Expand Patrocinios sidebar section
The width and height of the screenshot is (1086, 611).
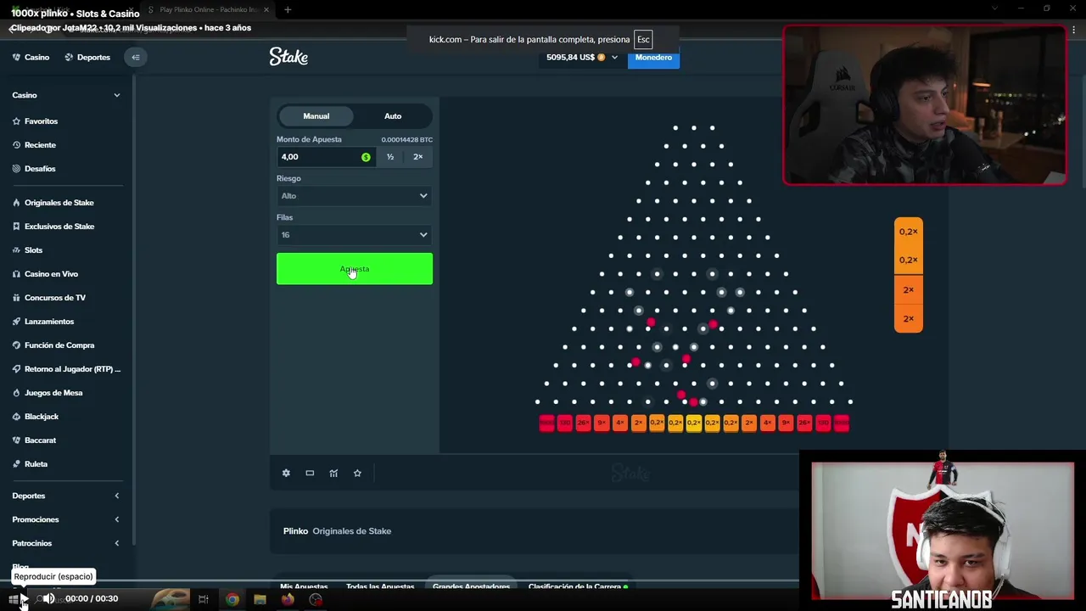(116, 543)
